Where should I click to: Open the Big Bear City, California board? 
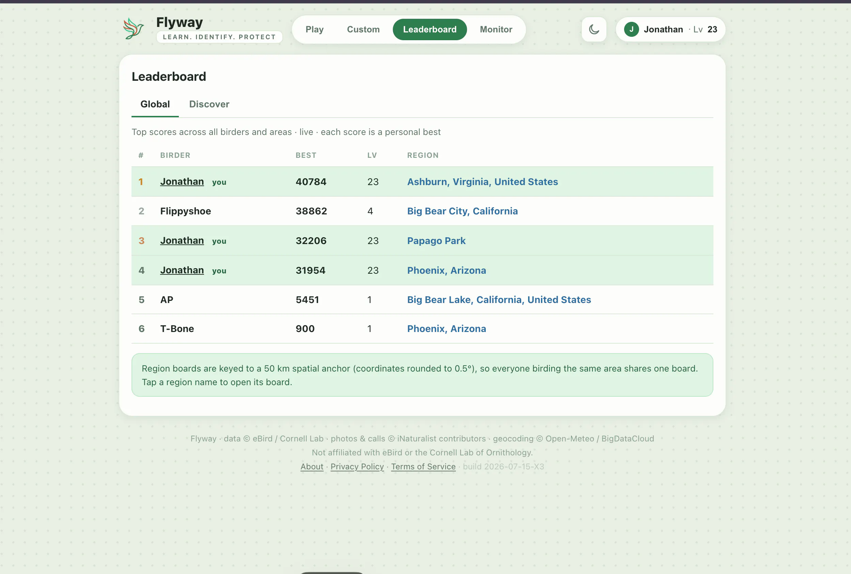click(462, 211)
